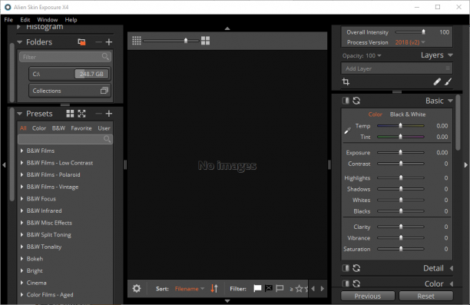Viewport: 470px width, 305px height.
Task: Open the Collections entry
Action: [70, 91]
